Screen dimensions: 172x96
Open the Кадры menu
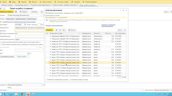coord(13,2)
